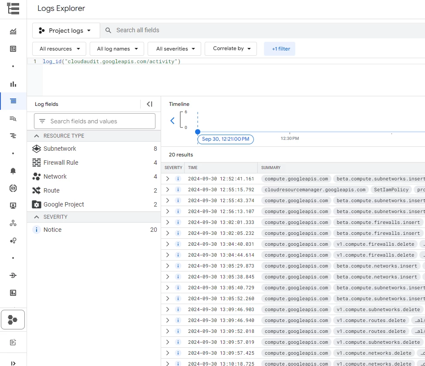425x366 pixels.
Task: Click the +1 filter button
Action: pos(280,49)
